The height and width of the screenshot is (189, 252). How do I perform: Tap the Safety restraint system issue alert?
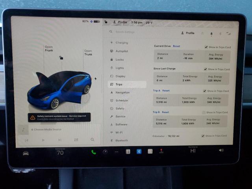pyautogui.click(x=59, y=117)
